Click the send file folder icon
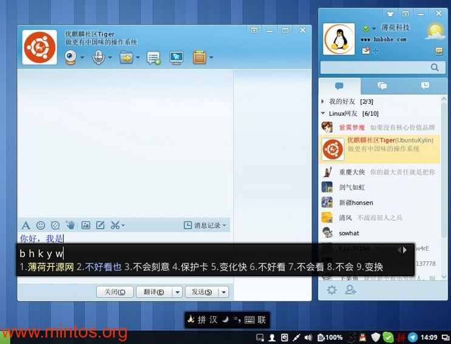The image size is (451, 344). point(126,58)
